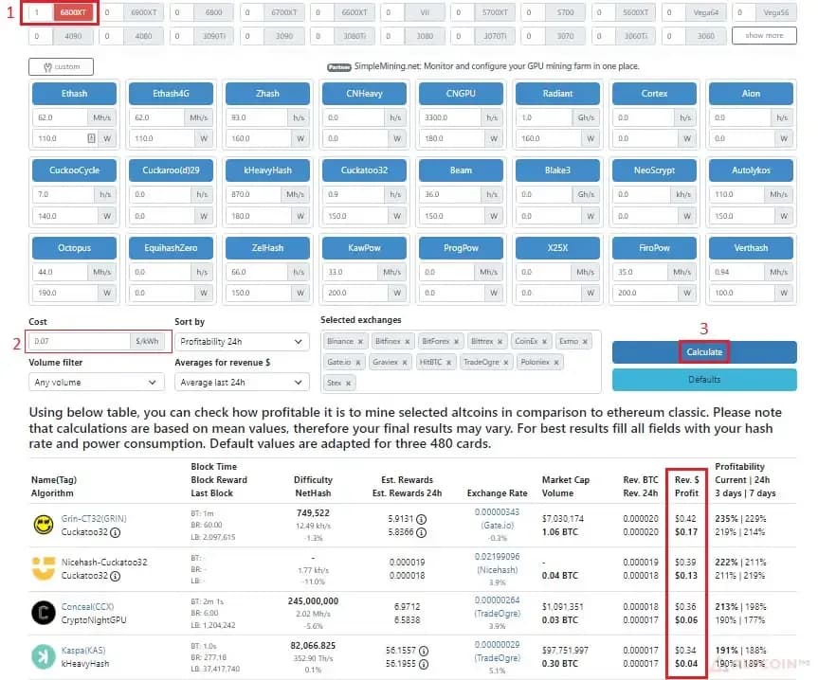Toggle the KawPow algorithm button
818x680 pixels.
(364, 248)
